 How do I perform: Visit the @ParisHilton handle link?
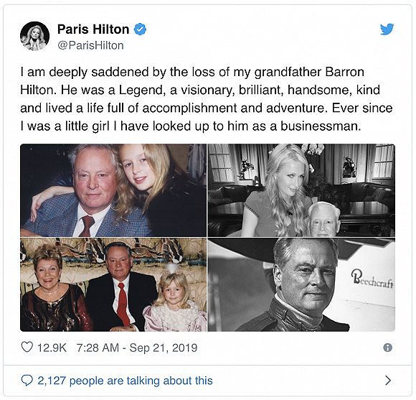point(91,45)
